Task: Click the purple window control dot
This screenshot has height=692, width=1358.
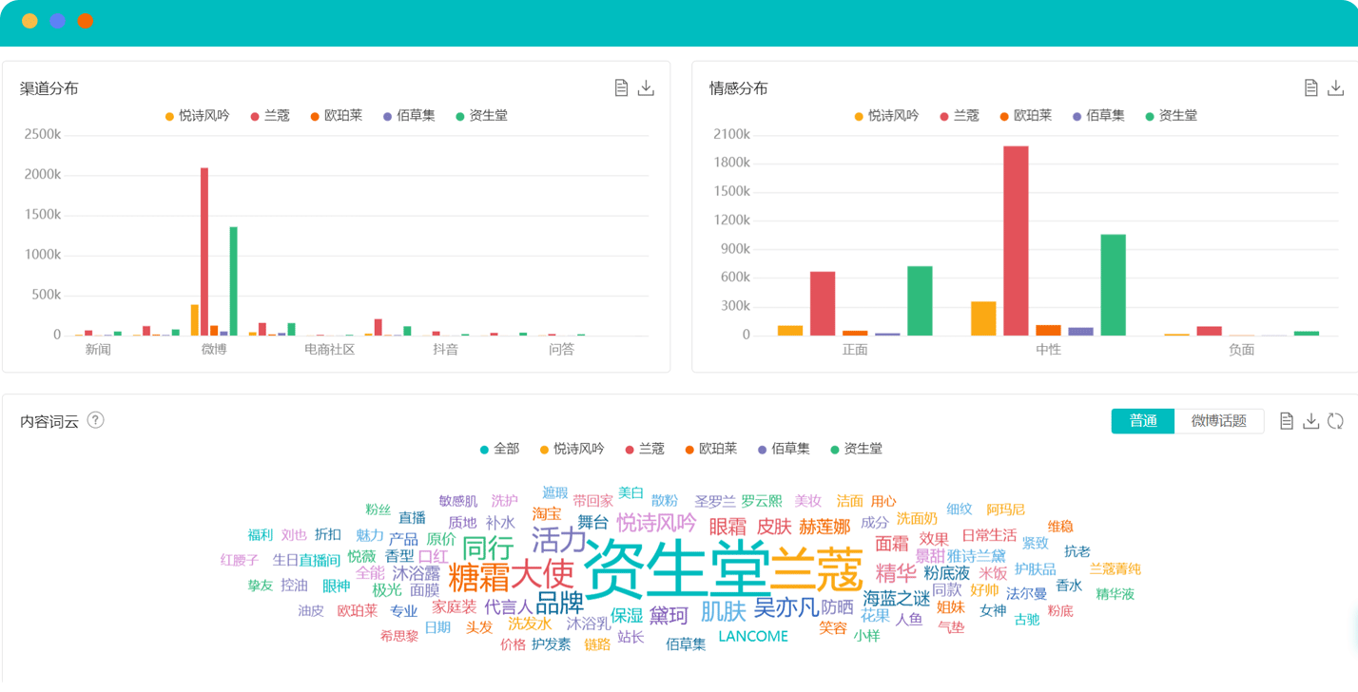Action: coord(57,21)
